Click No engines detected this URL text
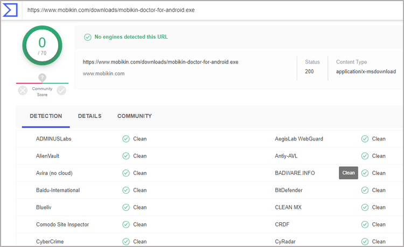 [131, 37]
